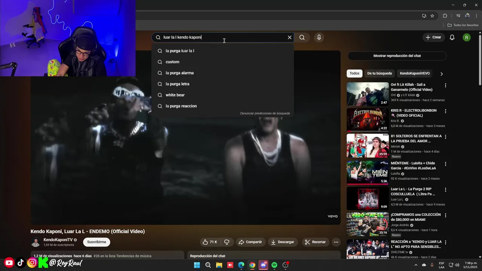Image resolution: width=482 pixels, height=271 pixels.
Task: Open Microsoft Edge from the taskbar
Action: click(x=241, y=265)
